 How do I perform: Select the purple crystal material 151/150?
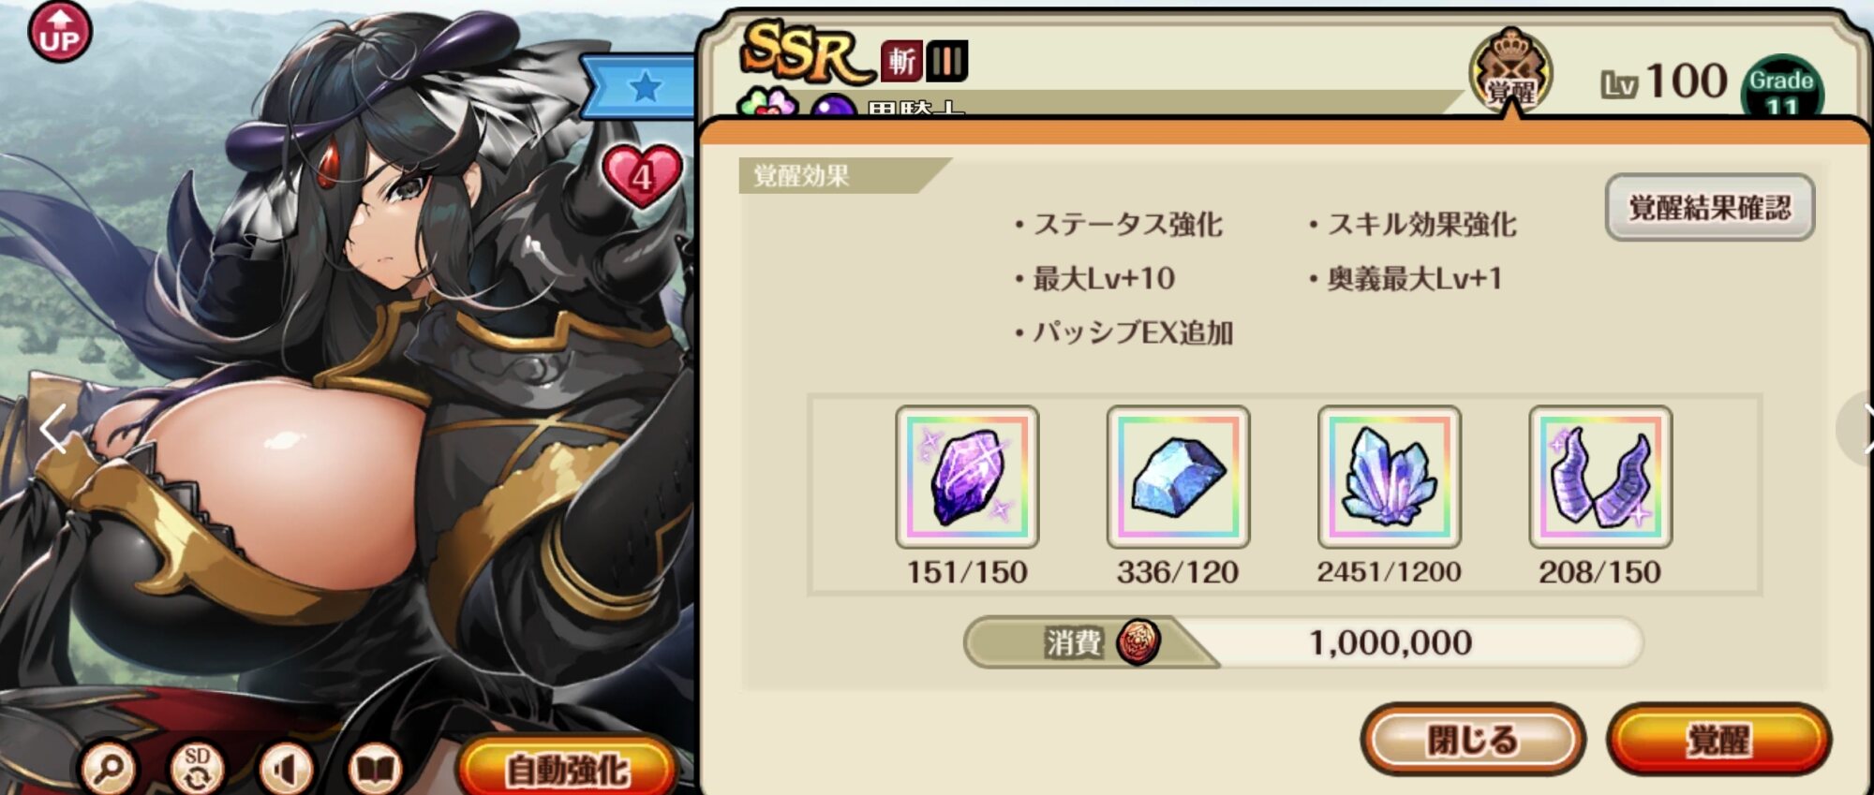tap(967, 477)
